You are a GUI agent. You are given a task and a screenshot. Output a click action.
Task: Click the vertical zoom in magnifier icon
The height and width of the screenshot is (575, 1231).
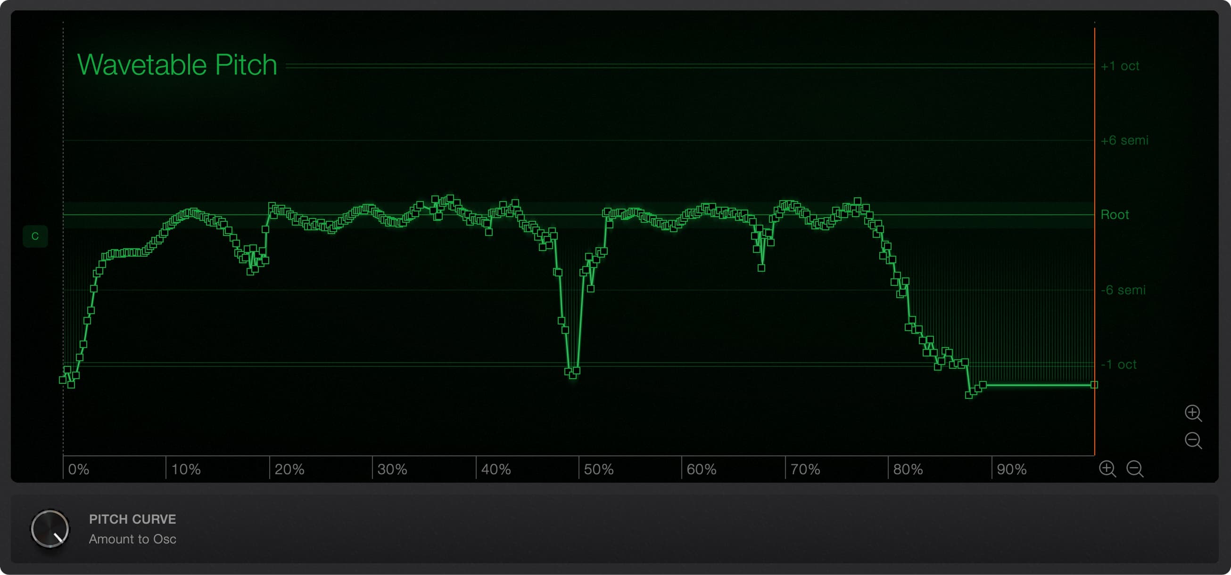(1192, 412)
